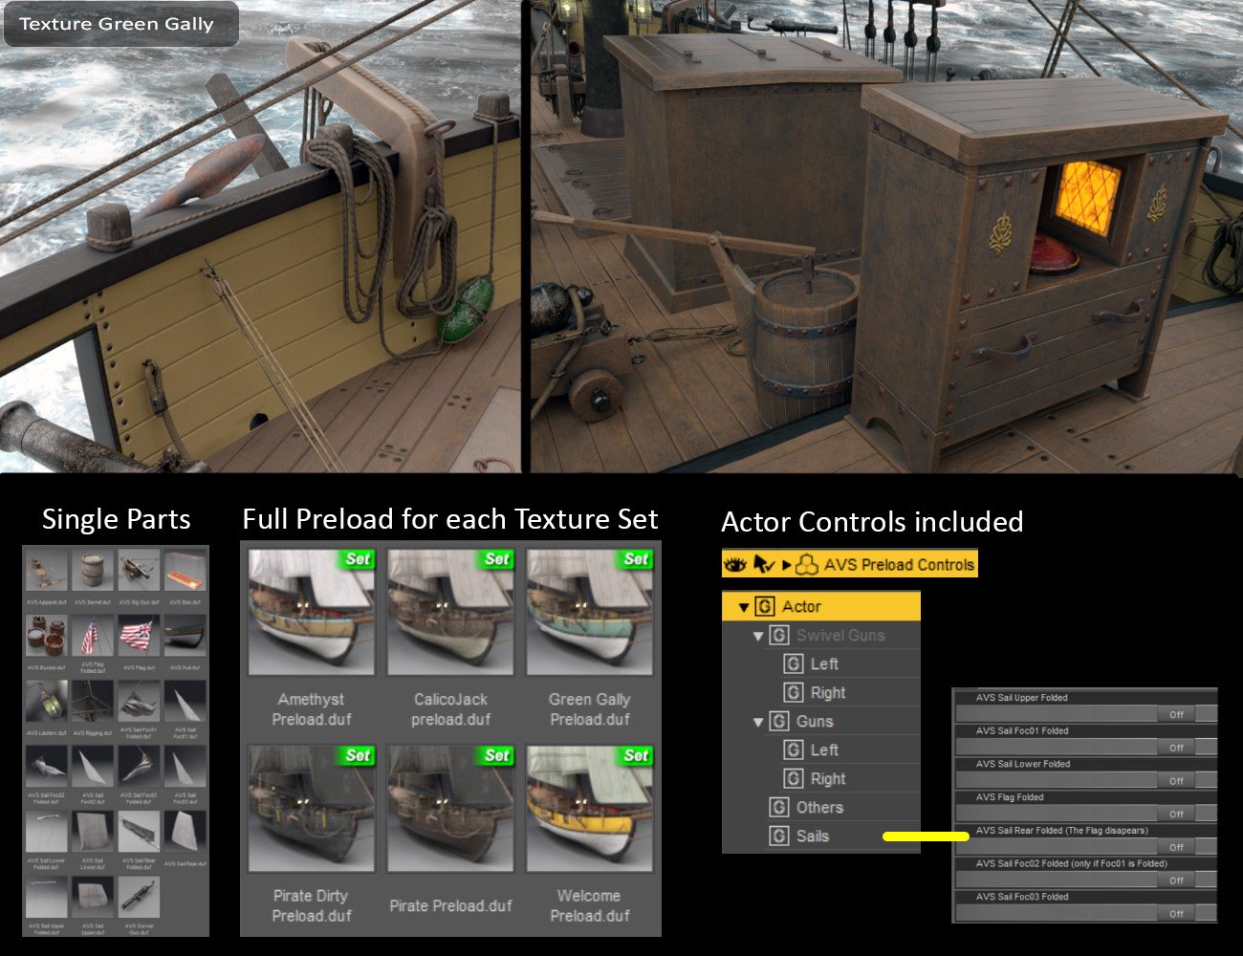The image size is (1243, 956).
Task: Toggle the eye icon for AVS Preload Controls
Action: coord(734,565)
